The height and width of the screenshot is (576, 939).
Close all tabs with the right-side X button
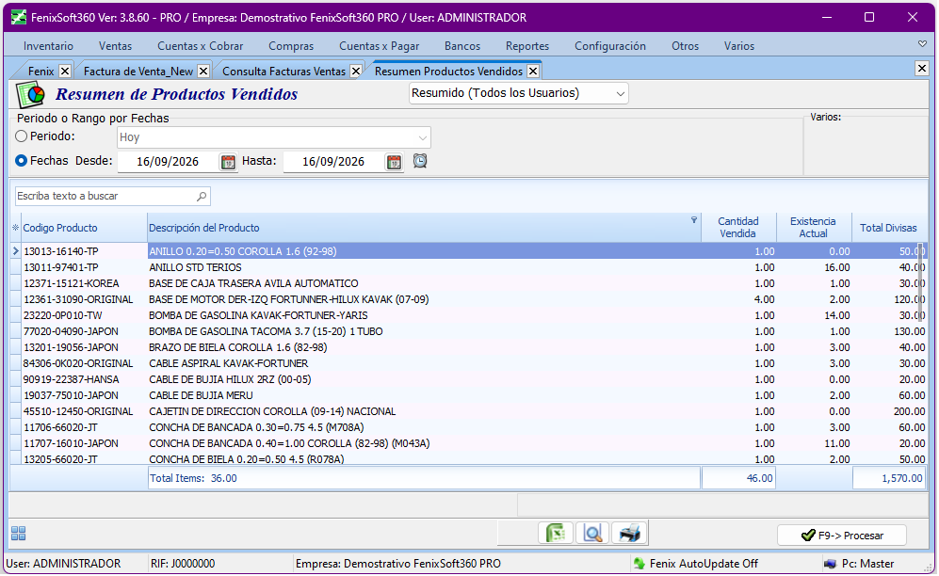(922, 68)
